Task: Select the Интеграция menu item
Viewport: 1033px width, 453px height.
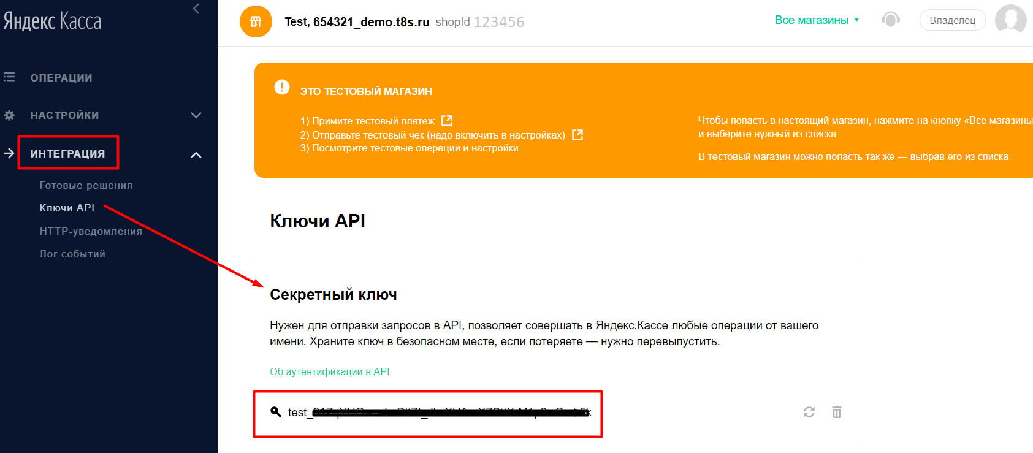Action: [x=67, y=154]
